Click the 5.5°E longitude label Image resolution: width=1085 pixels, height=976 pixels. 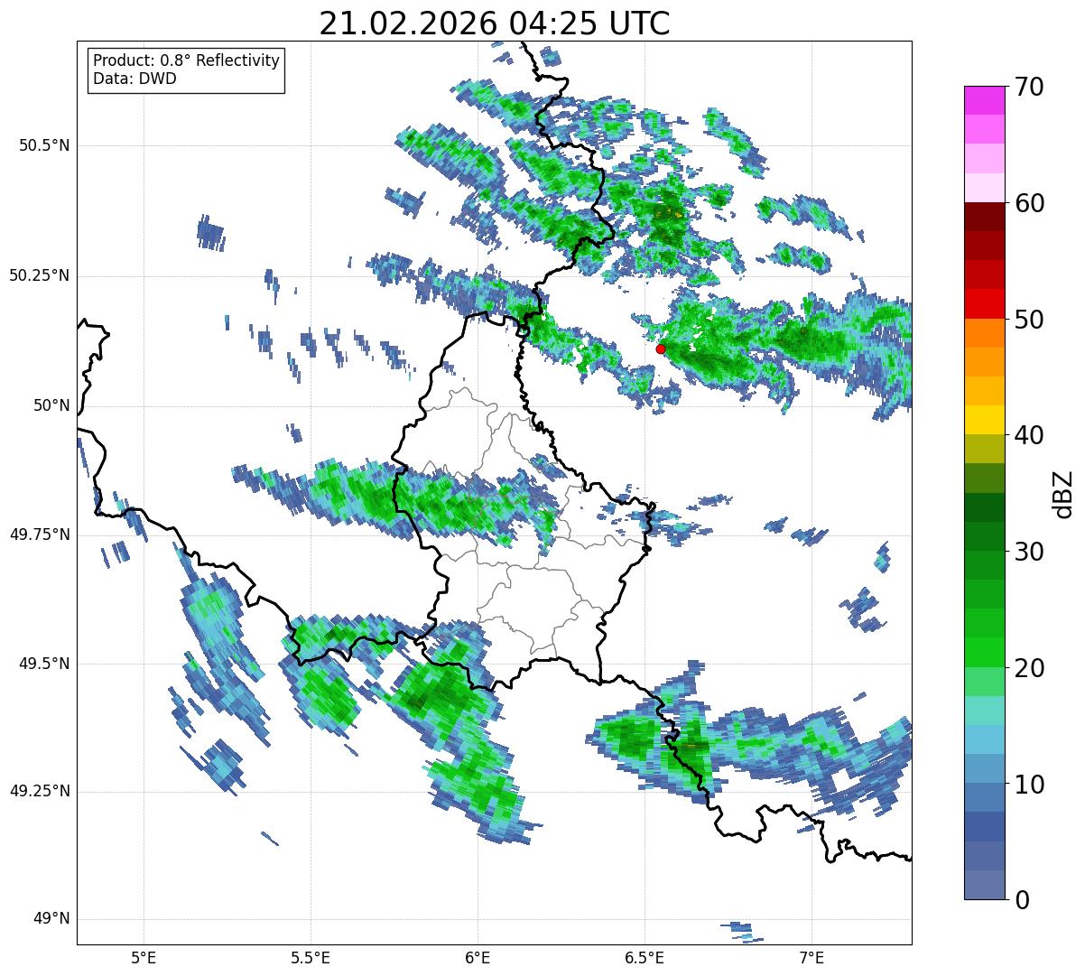pyautogui.click(x=311, y=957)
